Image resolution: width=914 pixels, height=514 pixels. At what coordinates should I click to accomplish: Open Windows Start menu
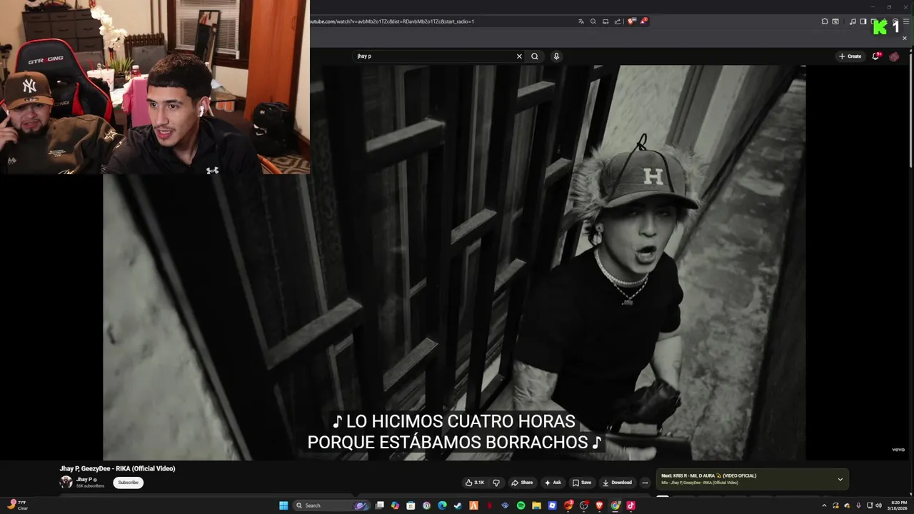pyautogui.click(x=283, y=505)
